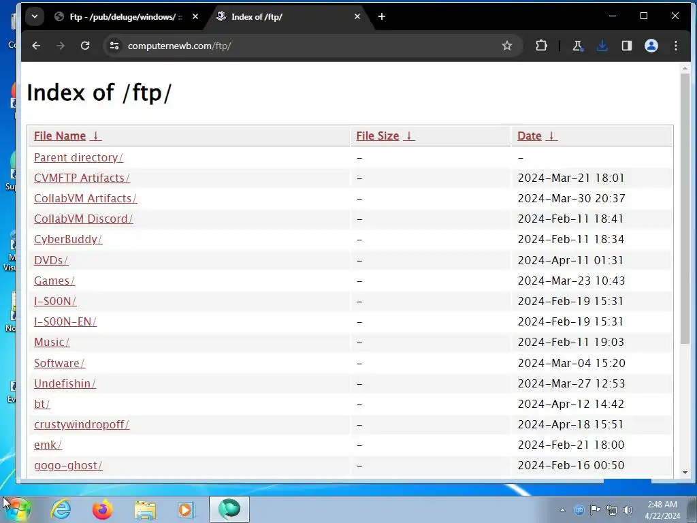Viewport: 697px width, 523px height.
Task: Open the Windows Start button
Action: pos(18,509)
